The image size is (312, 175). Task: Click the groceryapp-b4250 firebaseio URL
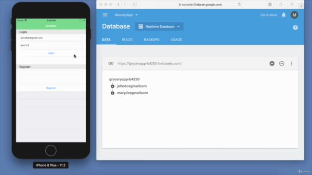150,64
